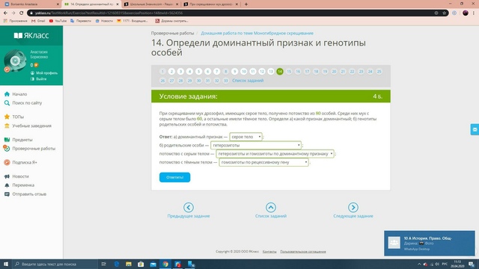The width and height of the screenshot is (479, 269).
Task: Open breadcrumb Домашняя работа по теме Моногибридное скрещивание
Action: tap(257, 33)
